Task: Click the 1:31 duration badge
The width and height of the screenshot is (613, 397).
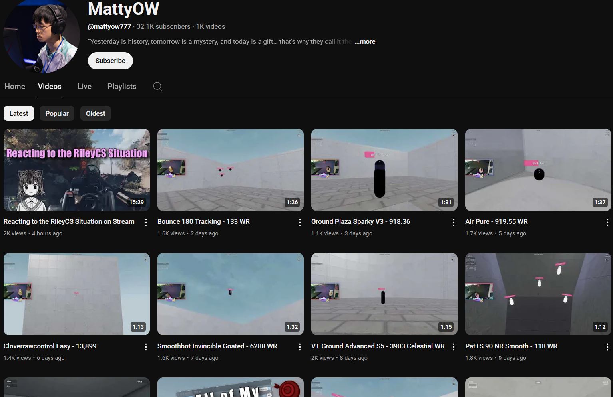Action: click(x=446, y=202)
